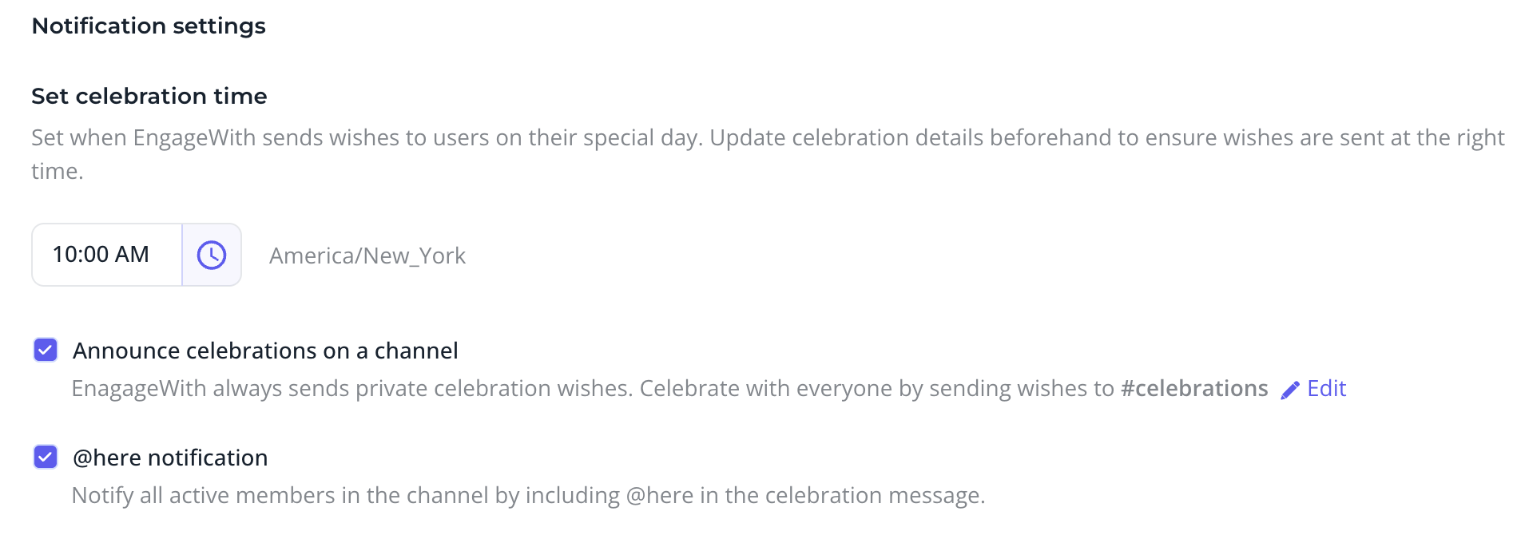Select the #celebrations channel name
Image resolution: width=1517 pixels, height=543 pixels.
1194,388
